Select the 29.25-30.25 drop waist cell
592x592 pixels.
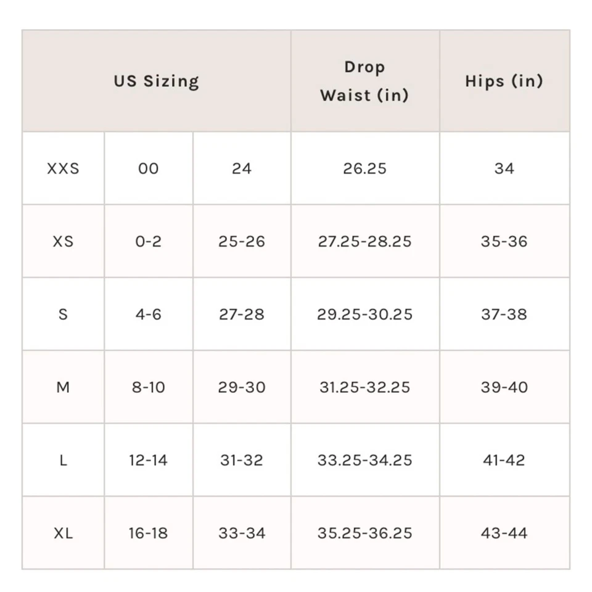pos(364,314)
